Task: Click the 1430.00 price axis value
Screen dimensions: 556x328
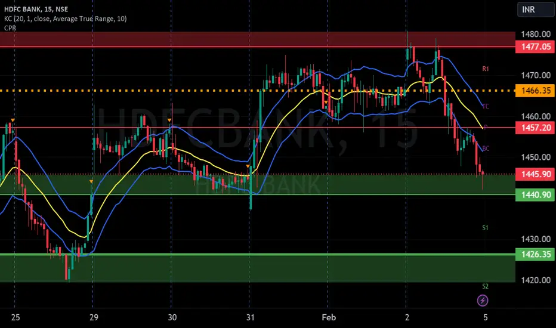Action: (536, 239)
